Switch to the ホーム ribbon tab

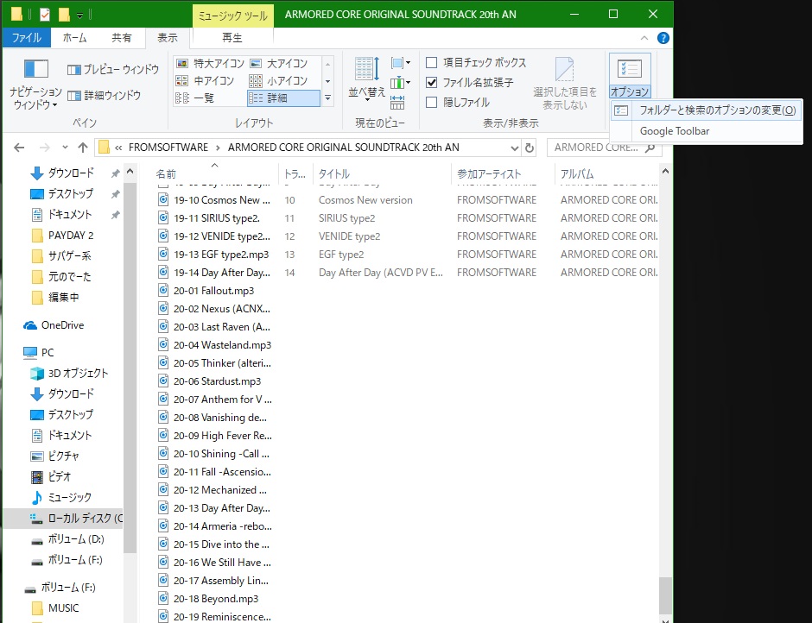point(74,38)
